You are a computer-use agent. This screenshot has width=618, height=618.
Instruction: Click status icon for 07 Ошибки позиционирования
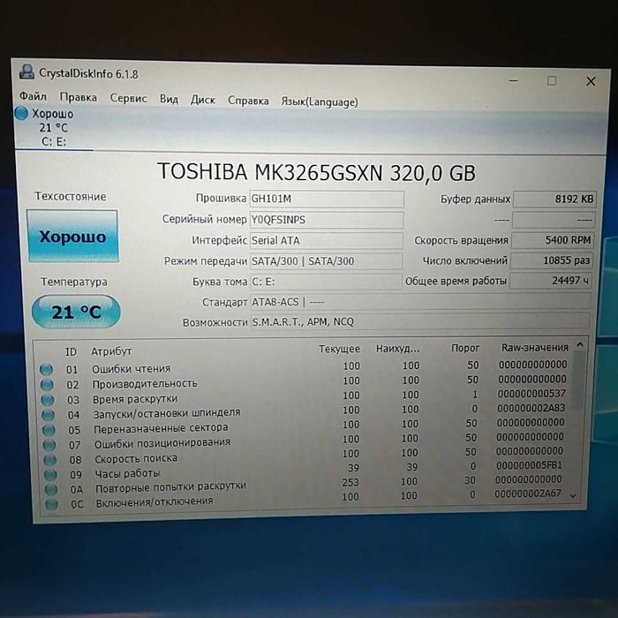[49, 445]
